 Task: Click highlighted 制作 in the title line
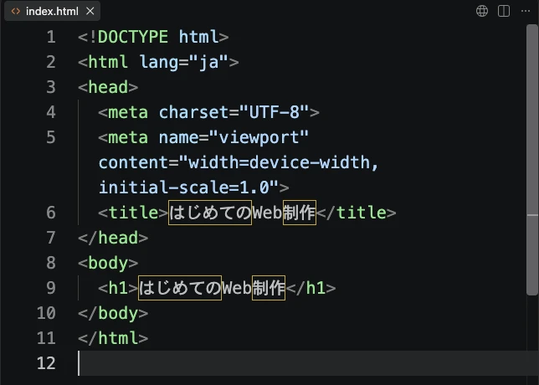pos(300,213)
